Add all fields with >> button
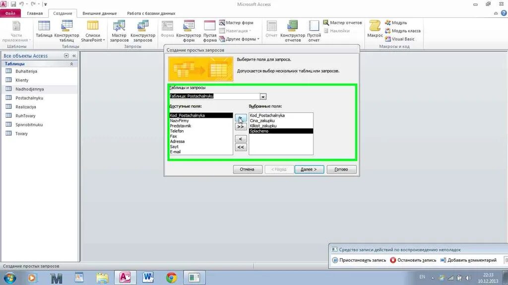This screenshot has width=508, height=285. pos(241,127)
